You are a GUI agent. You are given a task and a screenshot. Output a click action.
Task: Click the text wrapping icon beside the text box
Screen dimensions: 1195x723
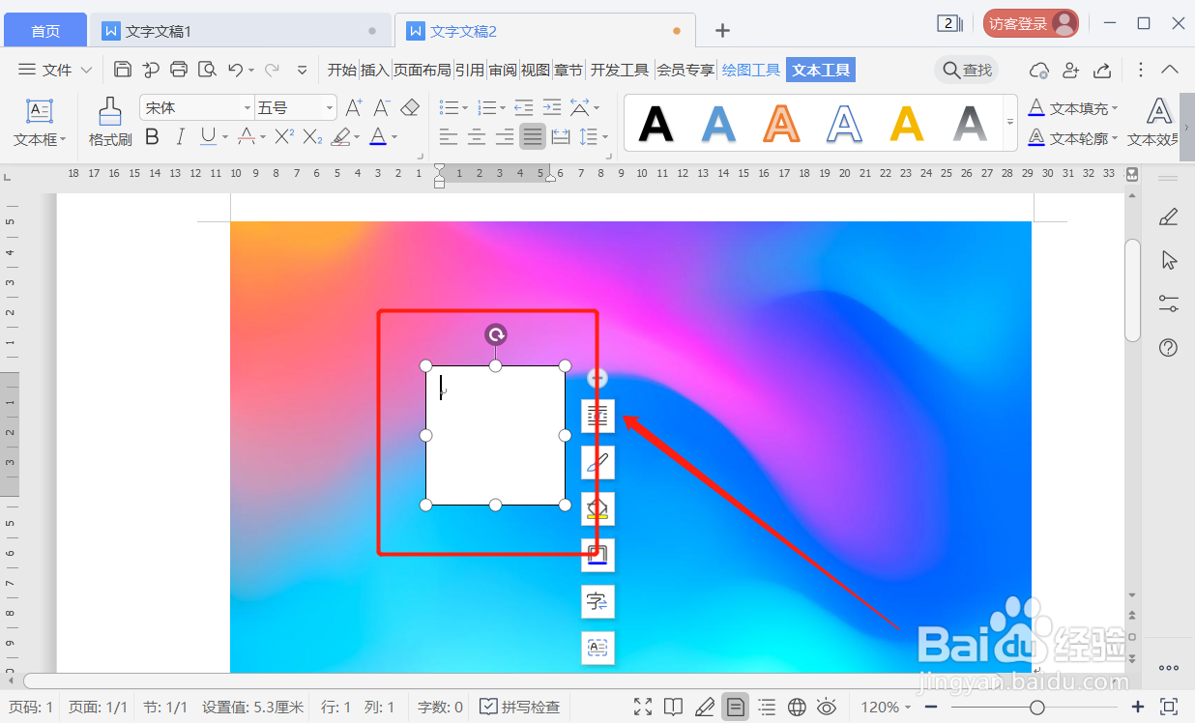(x=597, y=416)
